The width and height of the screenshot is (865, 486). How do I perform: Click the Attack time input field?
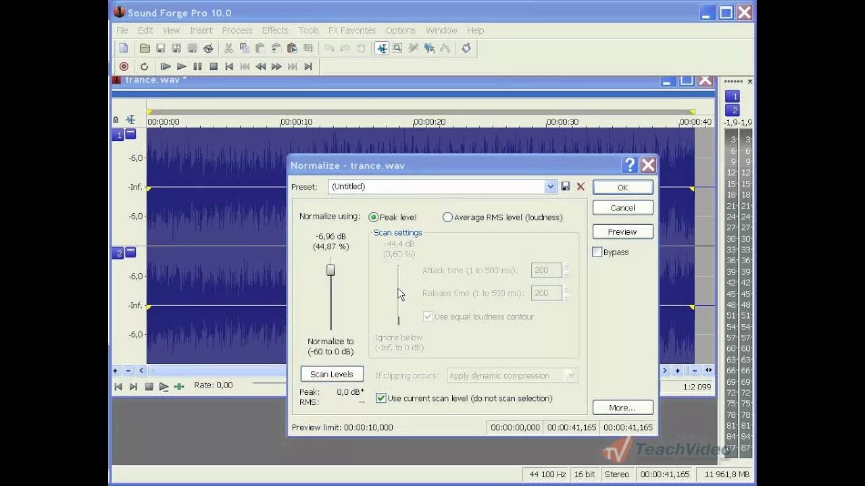tap(547, 270)
